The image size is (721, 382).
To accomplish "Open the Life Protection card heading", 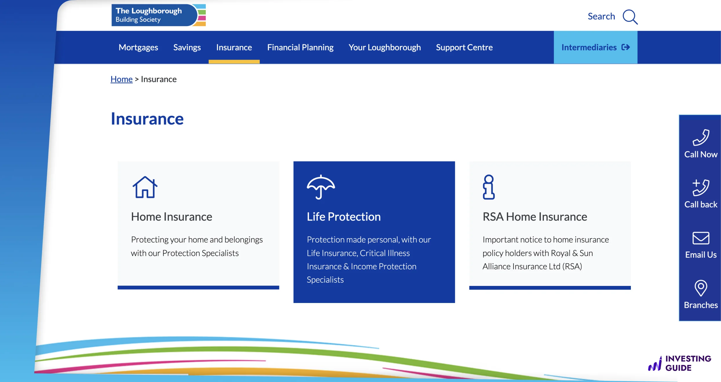I will (x=344, y=217).
